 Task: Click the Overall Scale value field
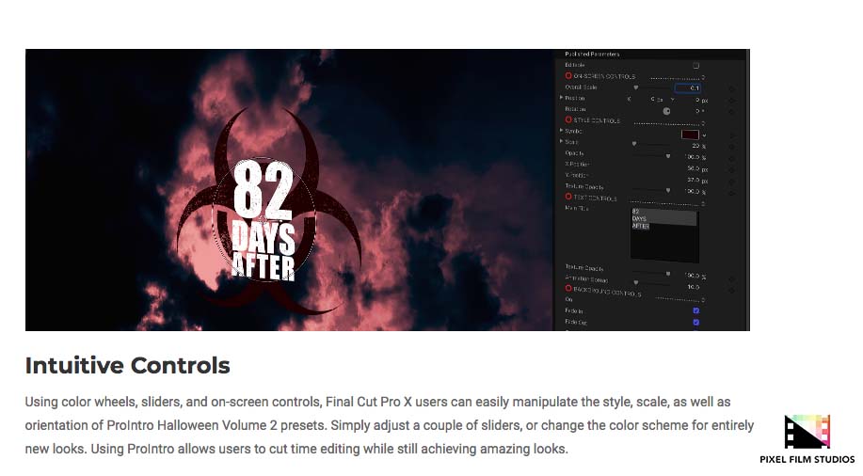click(687, 88)
